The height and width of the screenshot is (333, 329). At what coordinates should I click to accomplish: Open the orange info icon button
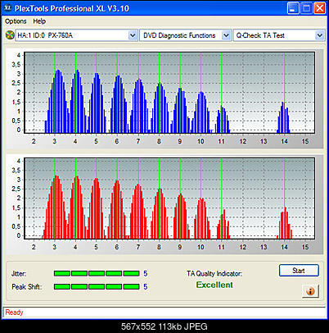pos(310,291)
